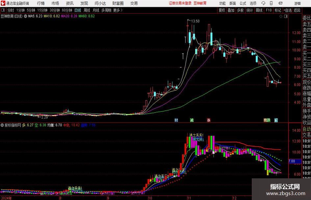
Task: Open the 发现 menu
Action: [84, 3]
